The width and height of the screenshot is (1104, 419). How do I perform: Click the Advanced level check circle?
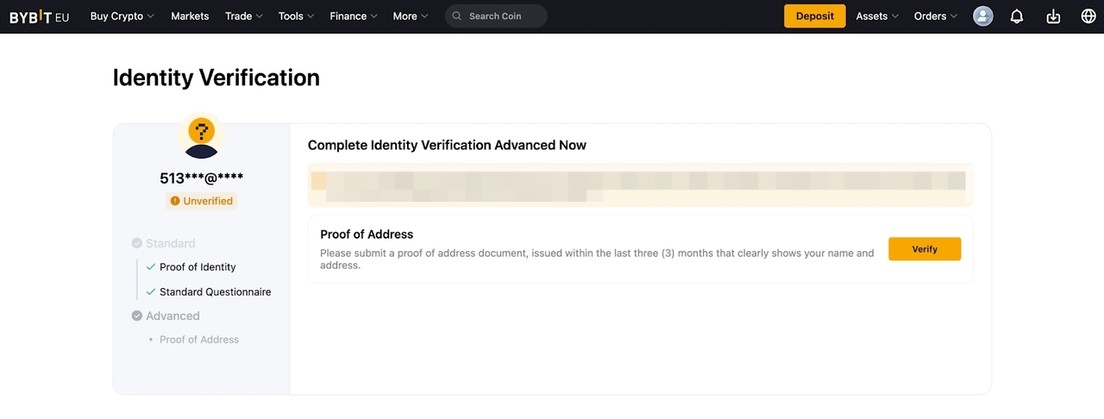(x=137, y=316)
